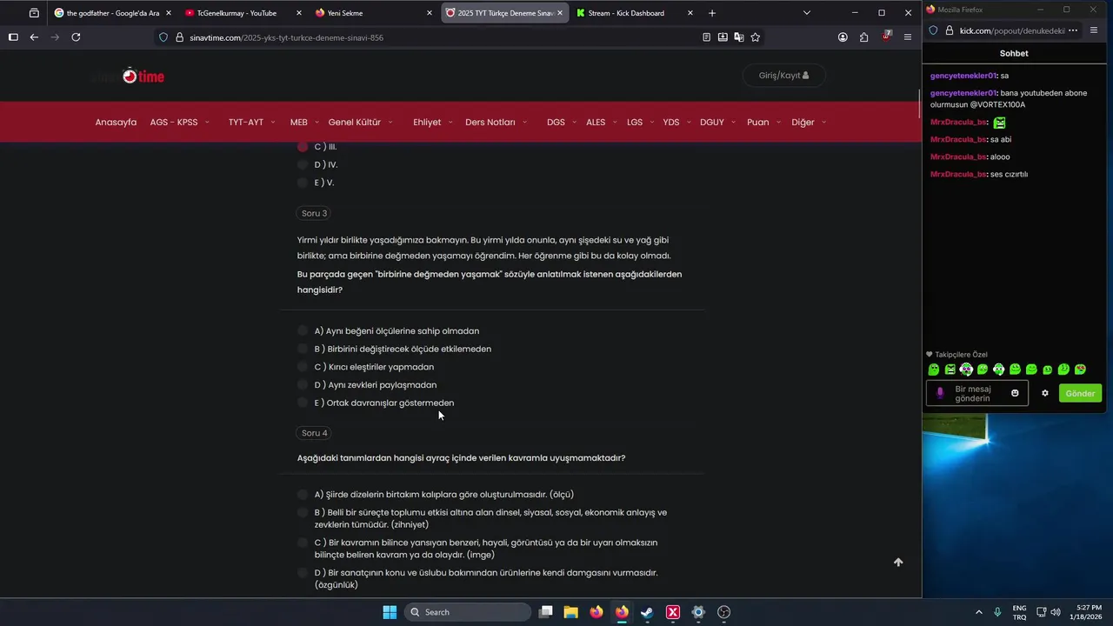This screenshot has height=626, width=1113.
Task: Choose option C Kırıcı eleştiriler yapmadan
Action: pyautogui.click(x=303, y=367)
